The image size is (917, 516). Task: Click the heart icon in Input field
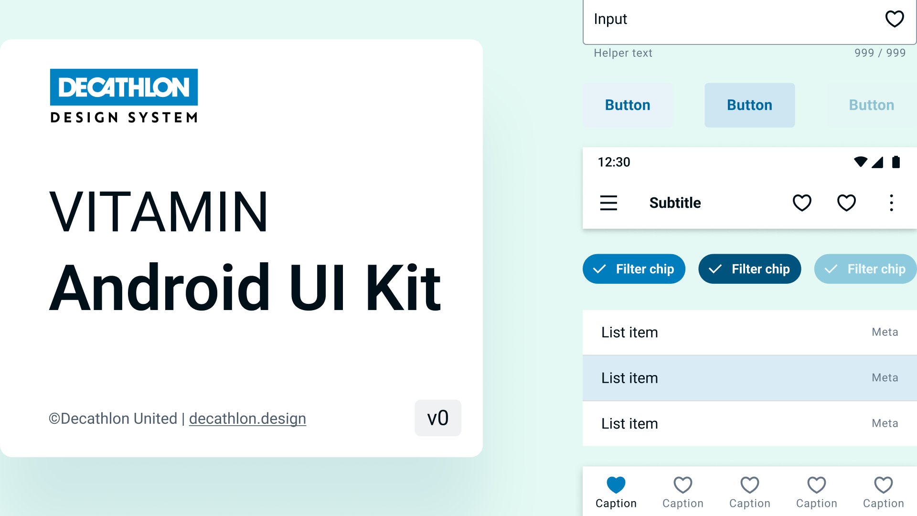pos(894,19)
